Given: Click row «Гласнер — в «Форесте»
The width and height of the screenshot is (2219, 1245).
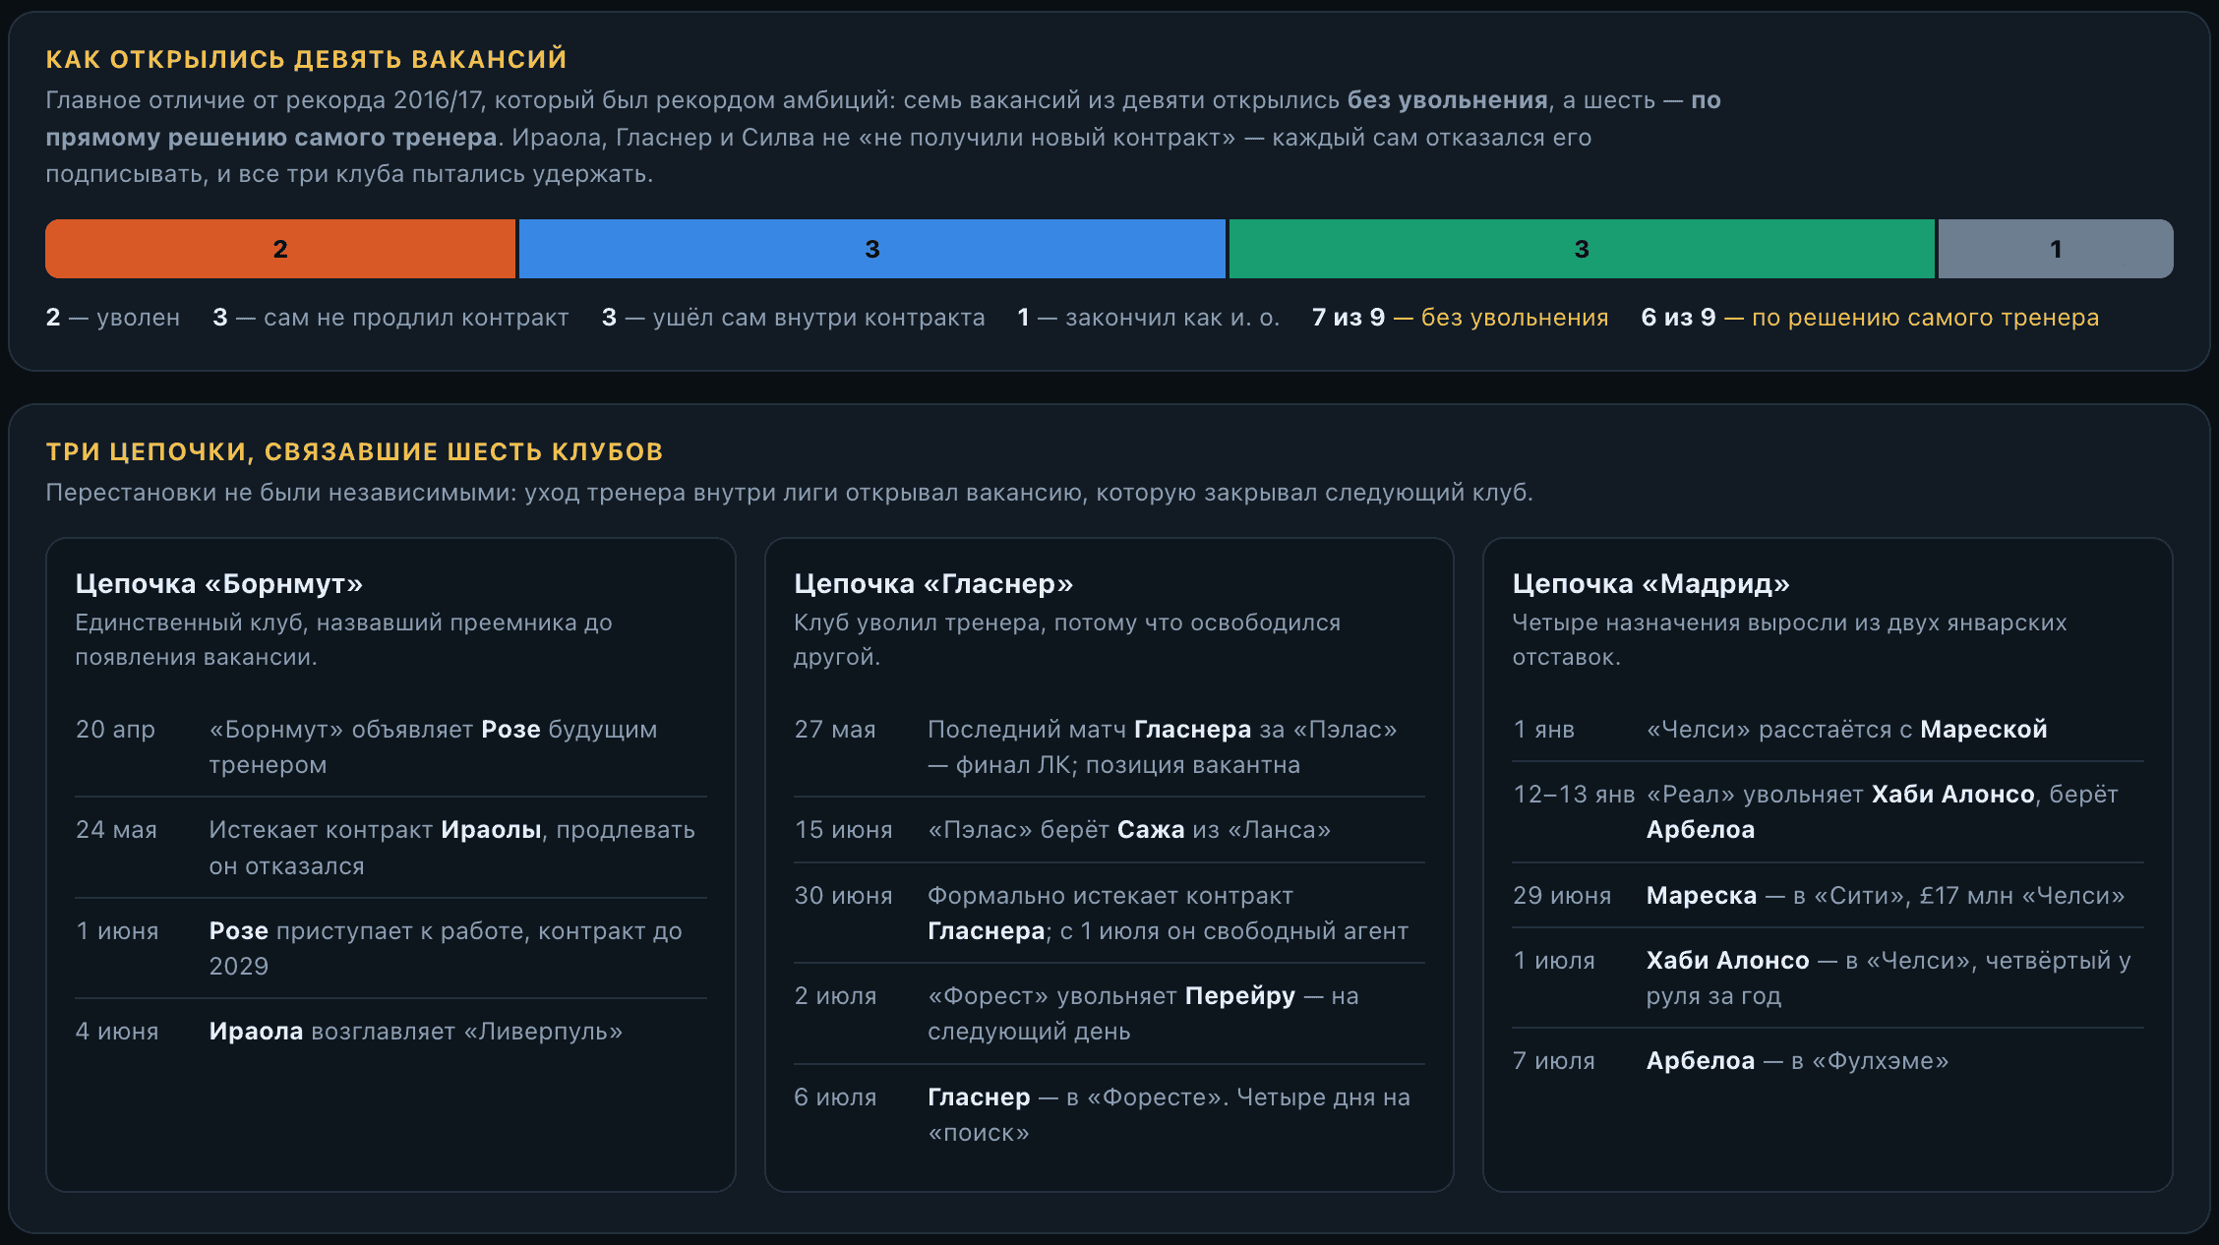Looking at the screenshot, I should [x=1109, y=1114].
